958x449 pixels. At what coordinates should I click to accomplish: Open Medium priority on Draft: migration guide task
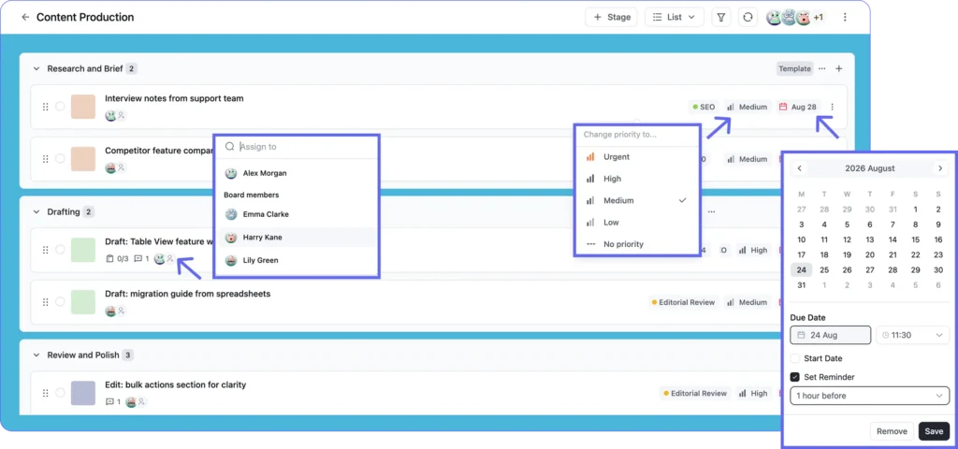pos(747,302)
